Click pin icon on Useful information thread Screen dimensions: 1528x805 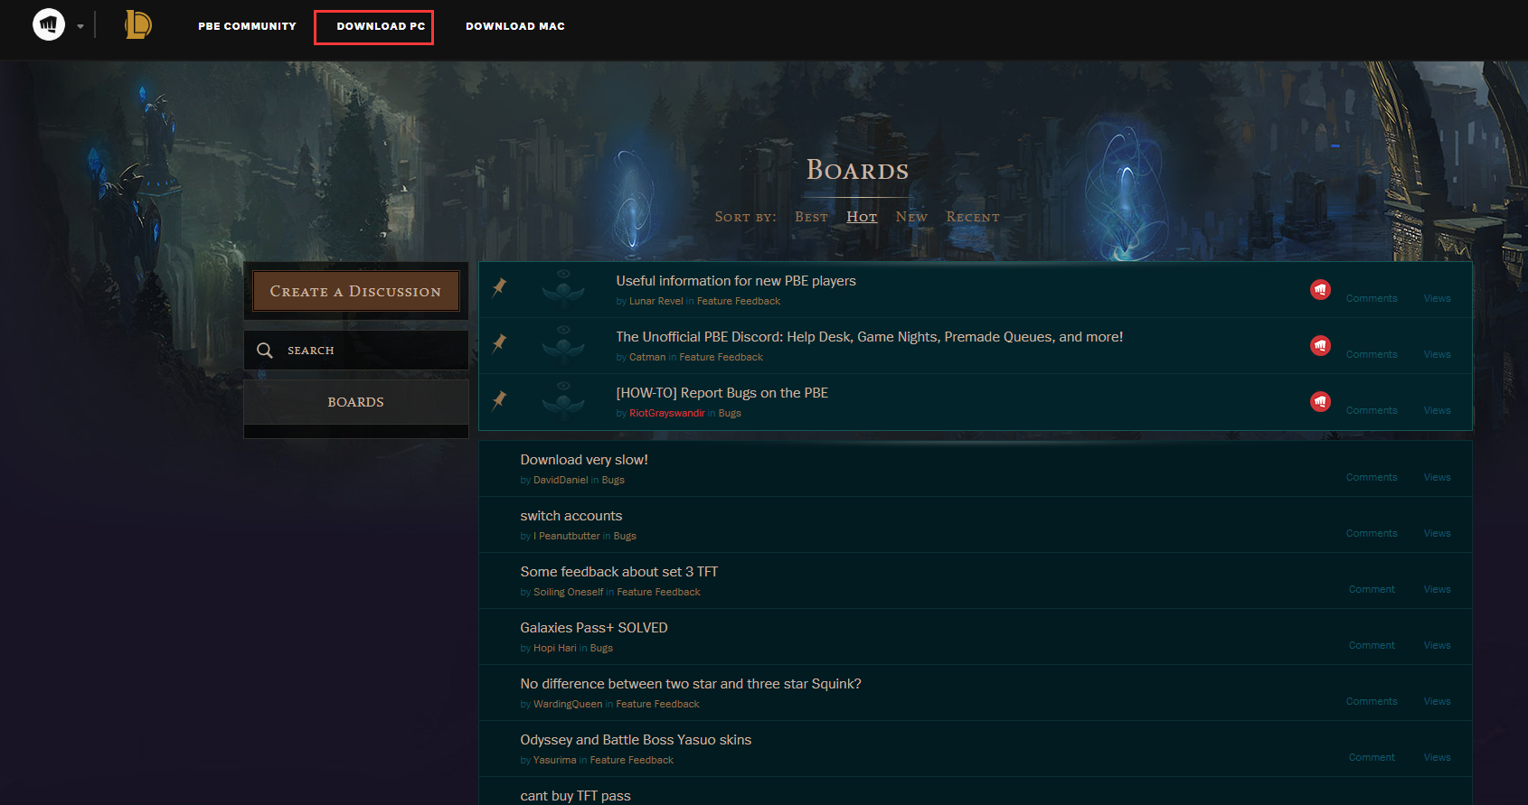pyautogui.click(x=499, y=287)
